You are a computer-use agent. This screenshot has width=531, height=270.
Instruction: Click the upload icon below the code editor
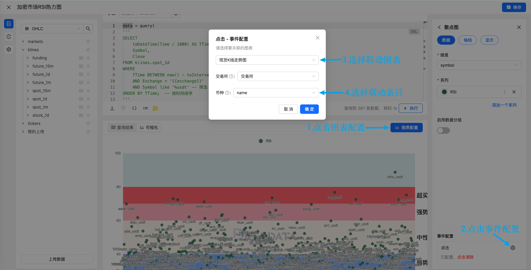[x=112, y=108]
